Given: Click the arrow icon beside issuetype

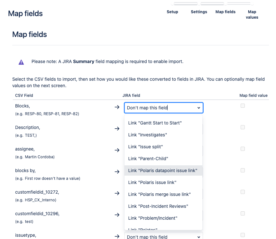Looking at the screenshot, I should (117, 236).
